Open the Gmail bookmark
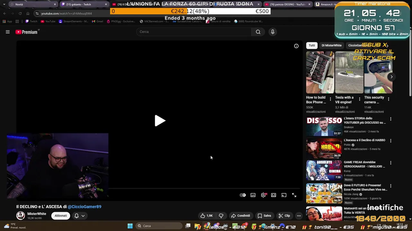 tap(97, 21)
